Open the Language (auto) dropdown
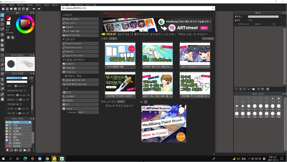 88,112
